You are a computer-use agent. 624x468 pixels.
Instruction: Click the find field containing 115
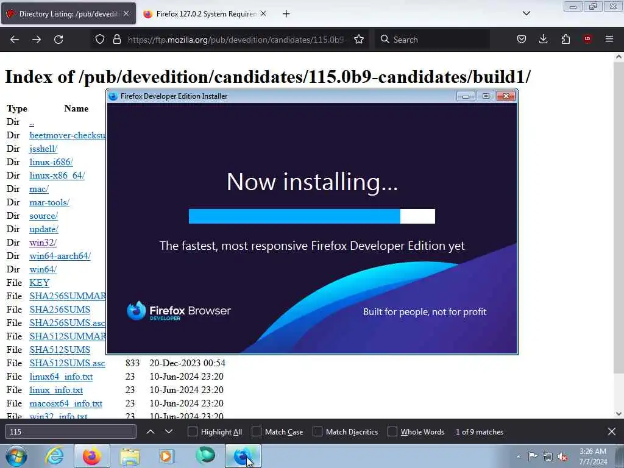[71, 431]
